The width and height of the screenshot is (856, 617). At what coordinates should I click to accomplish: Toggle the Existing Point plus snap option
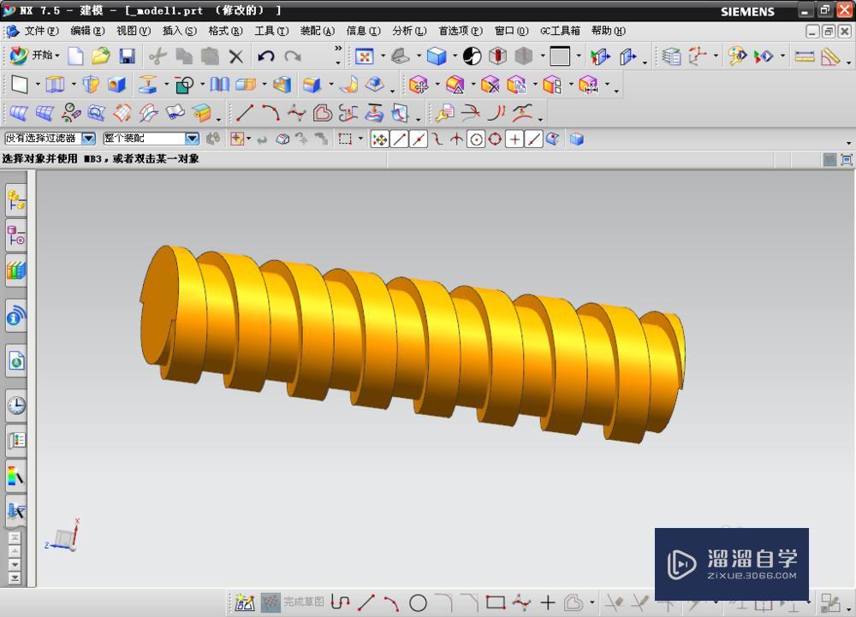pyautogui.click(x=514, y=139)
